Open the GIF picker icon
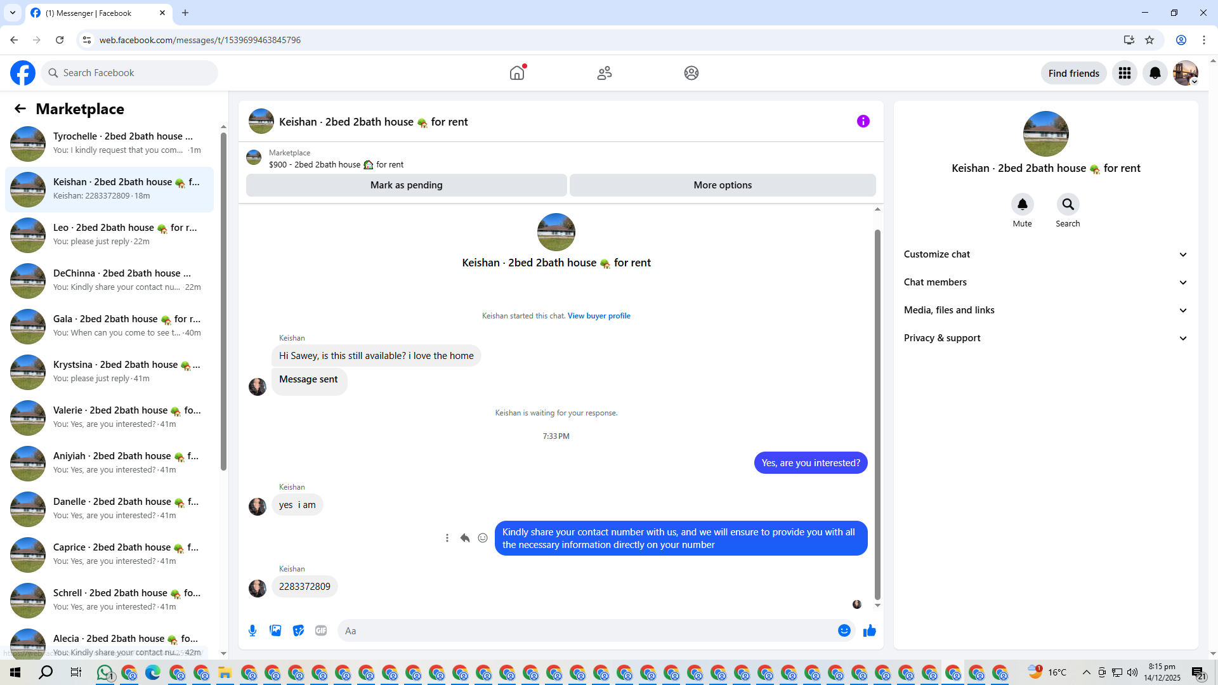The height and width of the screenshot is (685, 1218). click(321, 630)
